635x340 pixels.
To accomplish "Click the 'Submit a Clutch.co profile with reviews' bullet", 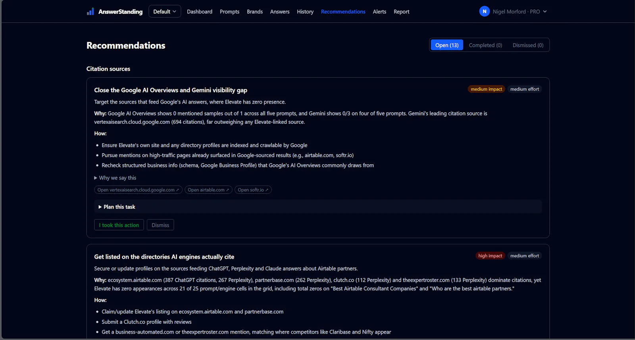I will [x=146, y=322].
